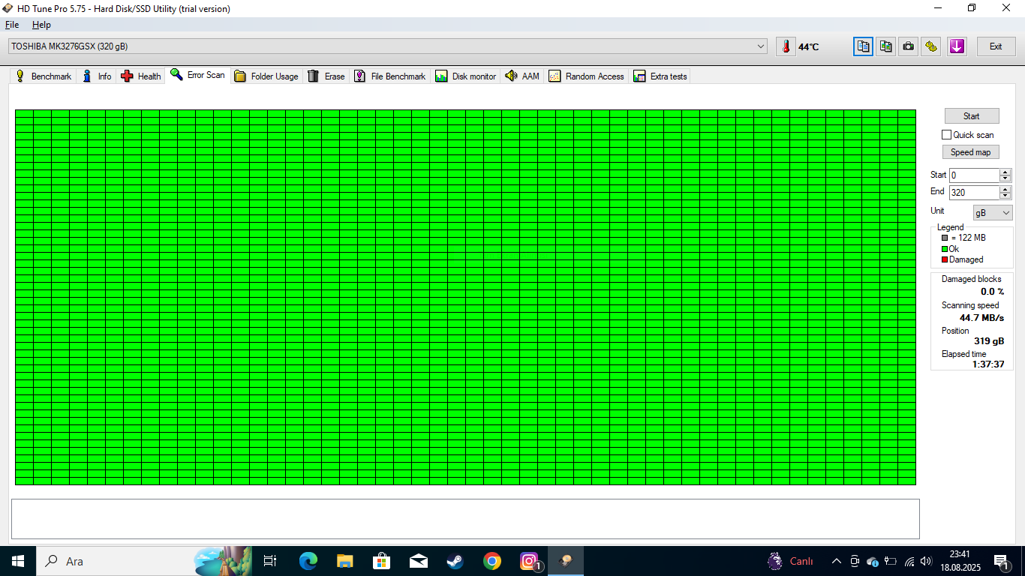
Task: Open Instagram from the taskbar
Action: [530, 561]
